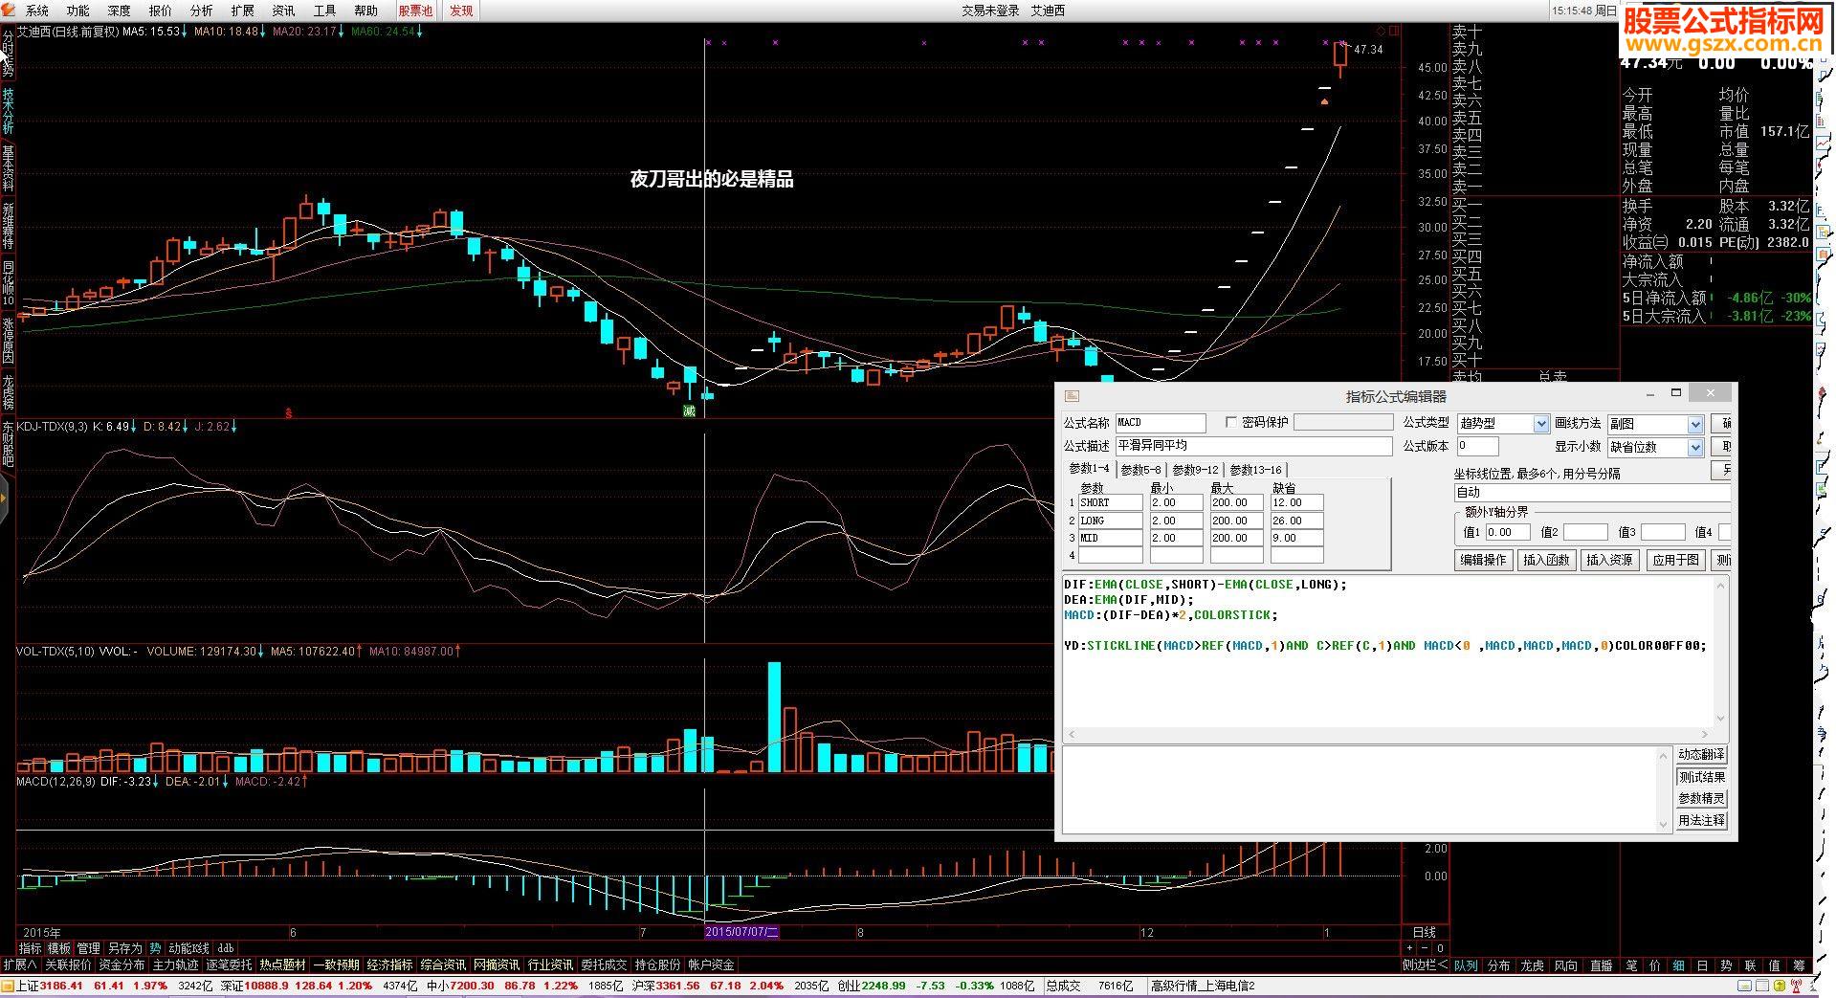
Task: Open the 公式类型 dropdown
Action: point(1540,423)
